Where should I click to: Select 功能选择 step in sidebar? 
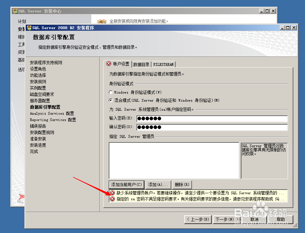(x=38, y=75)
